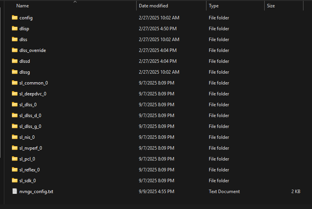
Task: Select the dlss_override folder icon
Action: pyautogui.click(x=14, y=50)
